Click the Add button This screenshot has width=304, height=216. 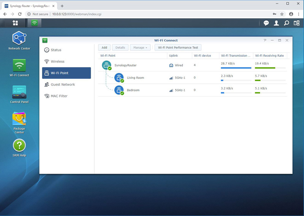pyautogui.click(x=104, y=48)
